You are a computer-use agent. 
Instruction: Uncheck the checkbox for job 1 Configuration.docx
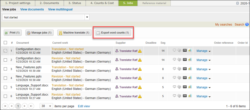tap(5, 51)
